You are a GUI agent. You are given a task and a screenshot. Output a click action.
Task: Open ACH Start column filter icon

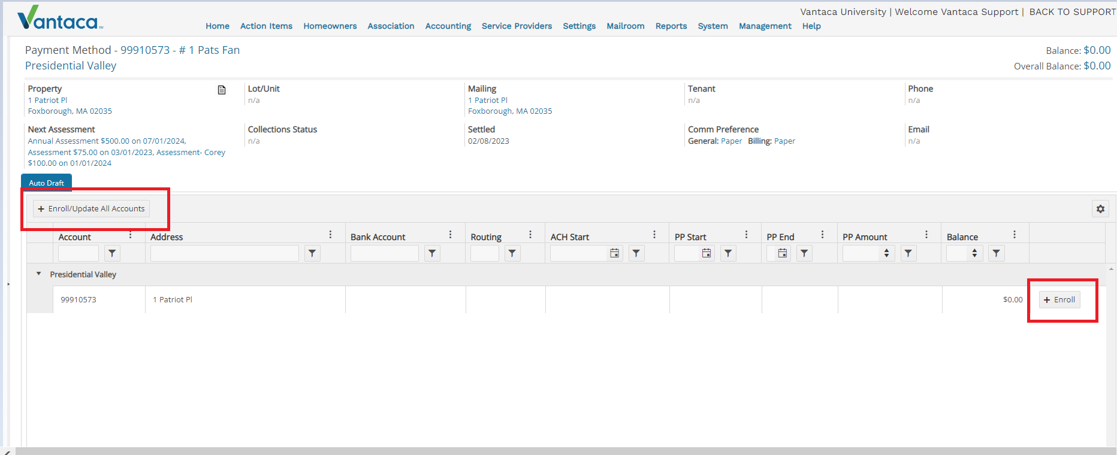coord(636,253)
